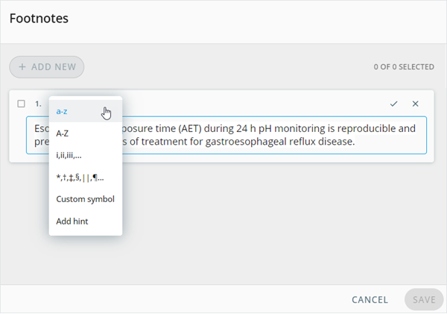The height and width of the screenshot is (314, 447).
Task: Tick the checkbox for footnote 1
Action: click(22, 104)
